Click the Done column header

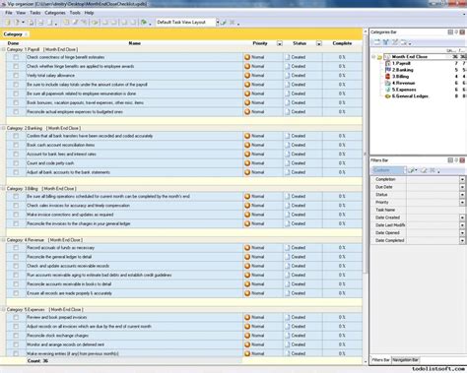13,43
